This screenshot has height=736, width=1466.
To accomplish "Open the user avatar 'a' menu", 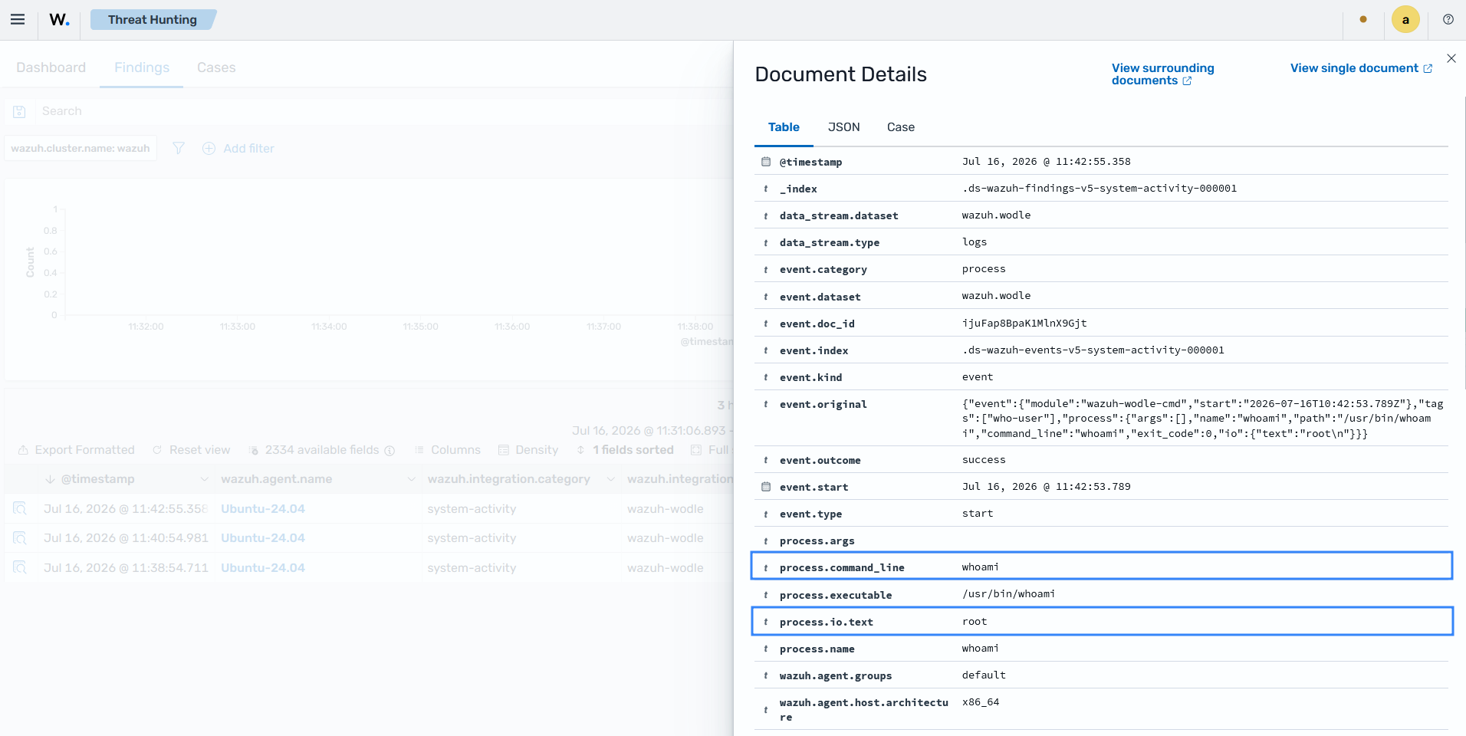I will click(1405, 20).
